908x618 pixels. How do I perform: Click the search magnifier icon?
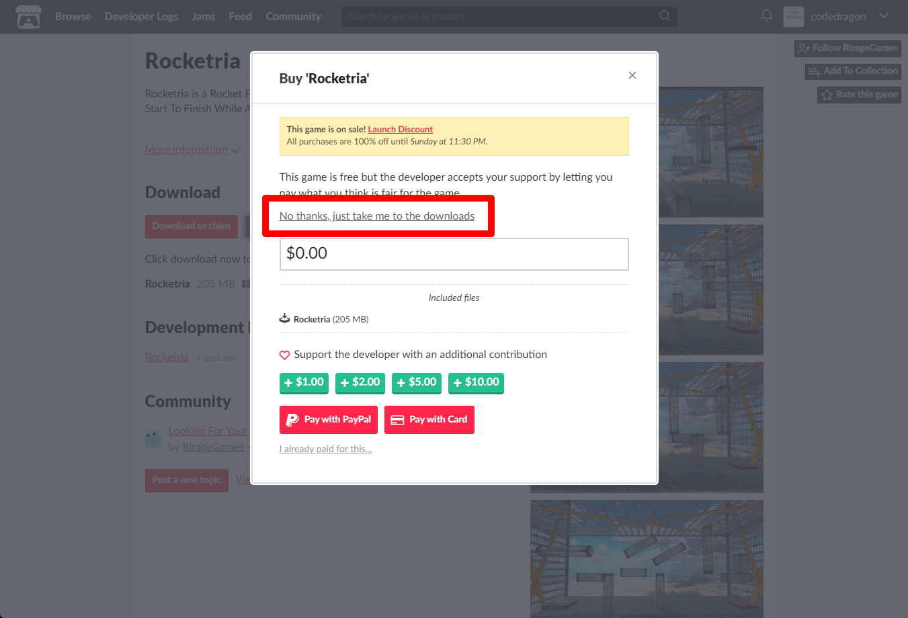tap(665, 15)
